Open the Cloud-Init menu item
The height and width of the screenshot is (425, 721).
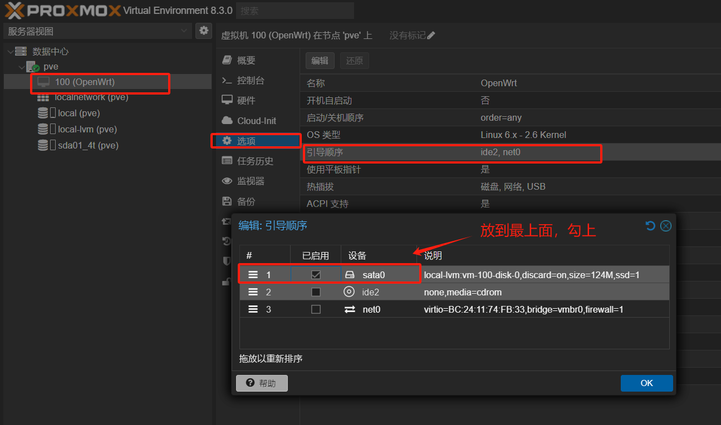pyautogui.click(x=256, y=121)
